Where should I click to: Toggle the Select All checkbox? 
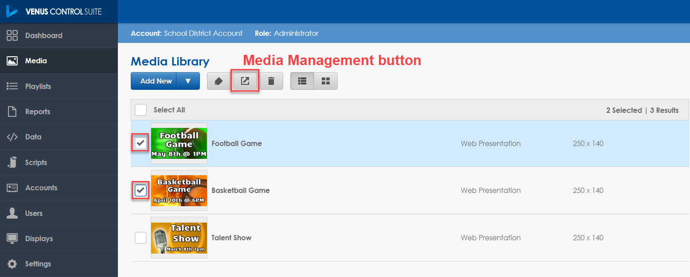pos(140,110)
